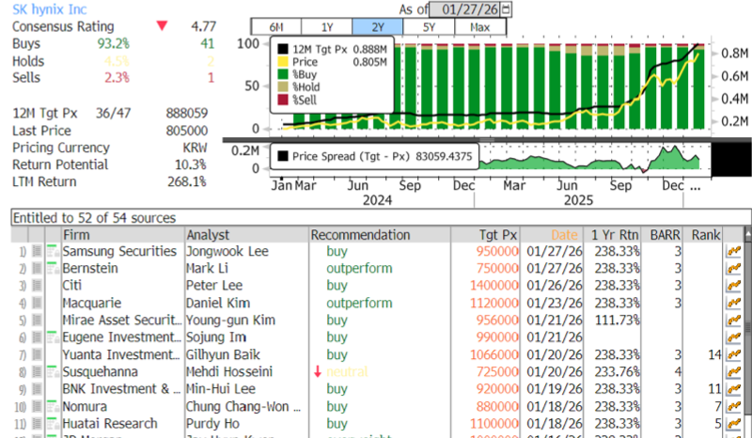Sort by the Tgt Px column header
The width and height of the screenshot is (752, 438).
click(x=496, y=234)
